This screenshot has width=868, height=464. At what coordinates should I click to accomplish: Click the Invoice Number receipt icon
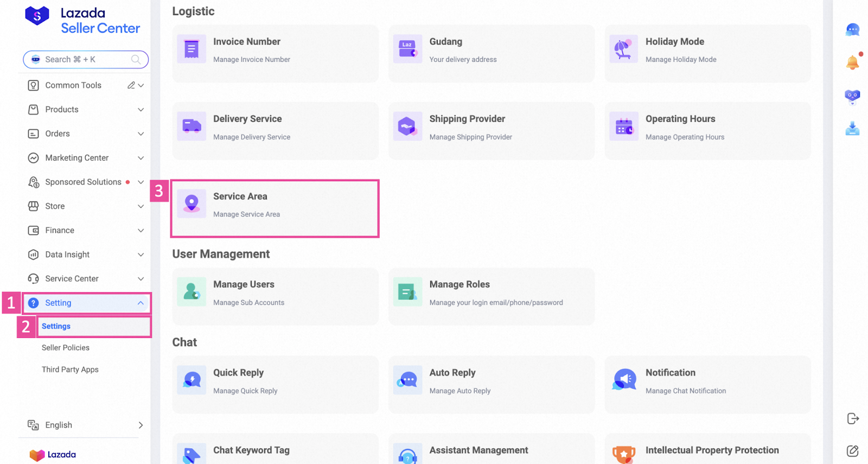(192, 49)
